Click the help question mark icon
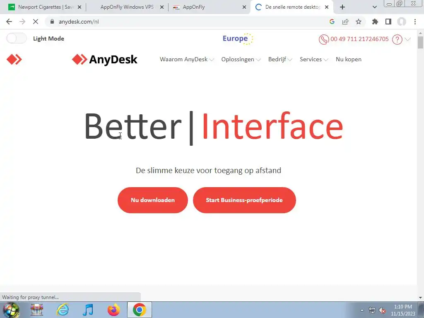 [397, 39]
